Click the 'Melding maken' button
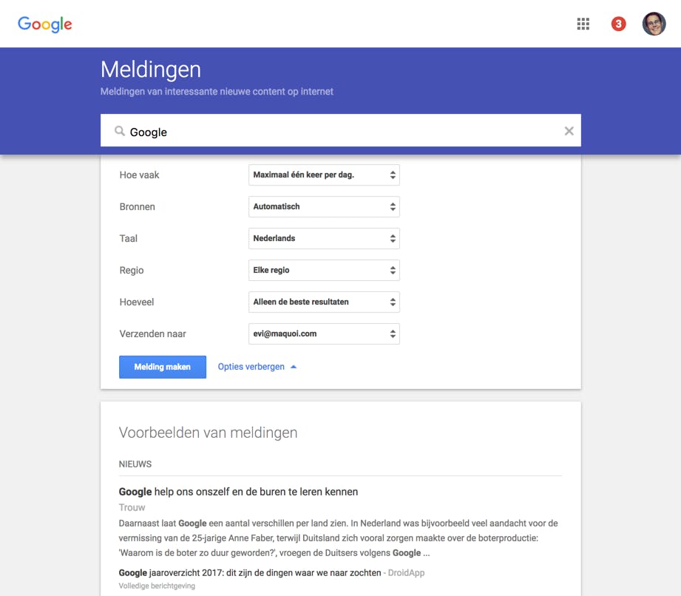The image size is (681, 596). click(163, 367)
